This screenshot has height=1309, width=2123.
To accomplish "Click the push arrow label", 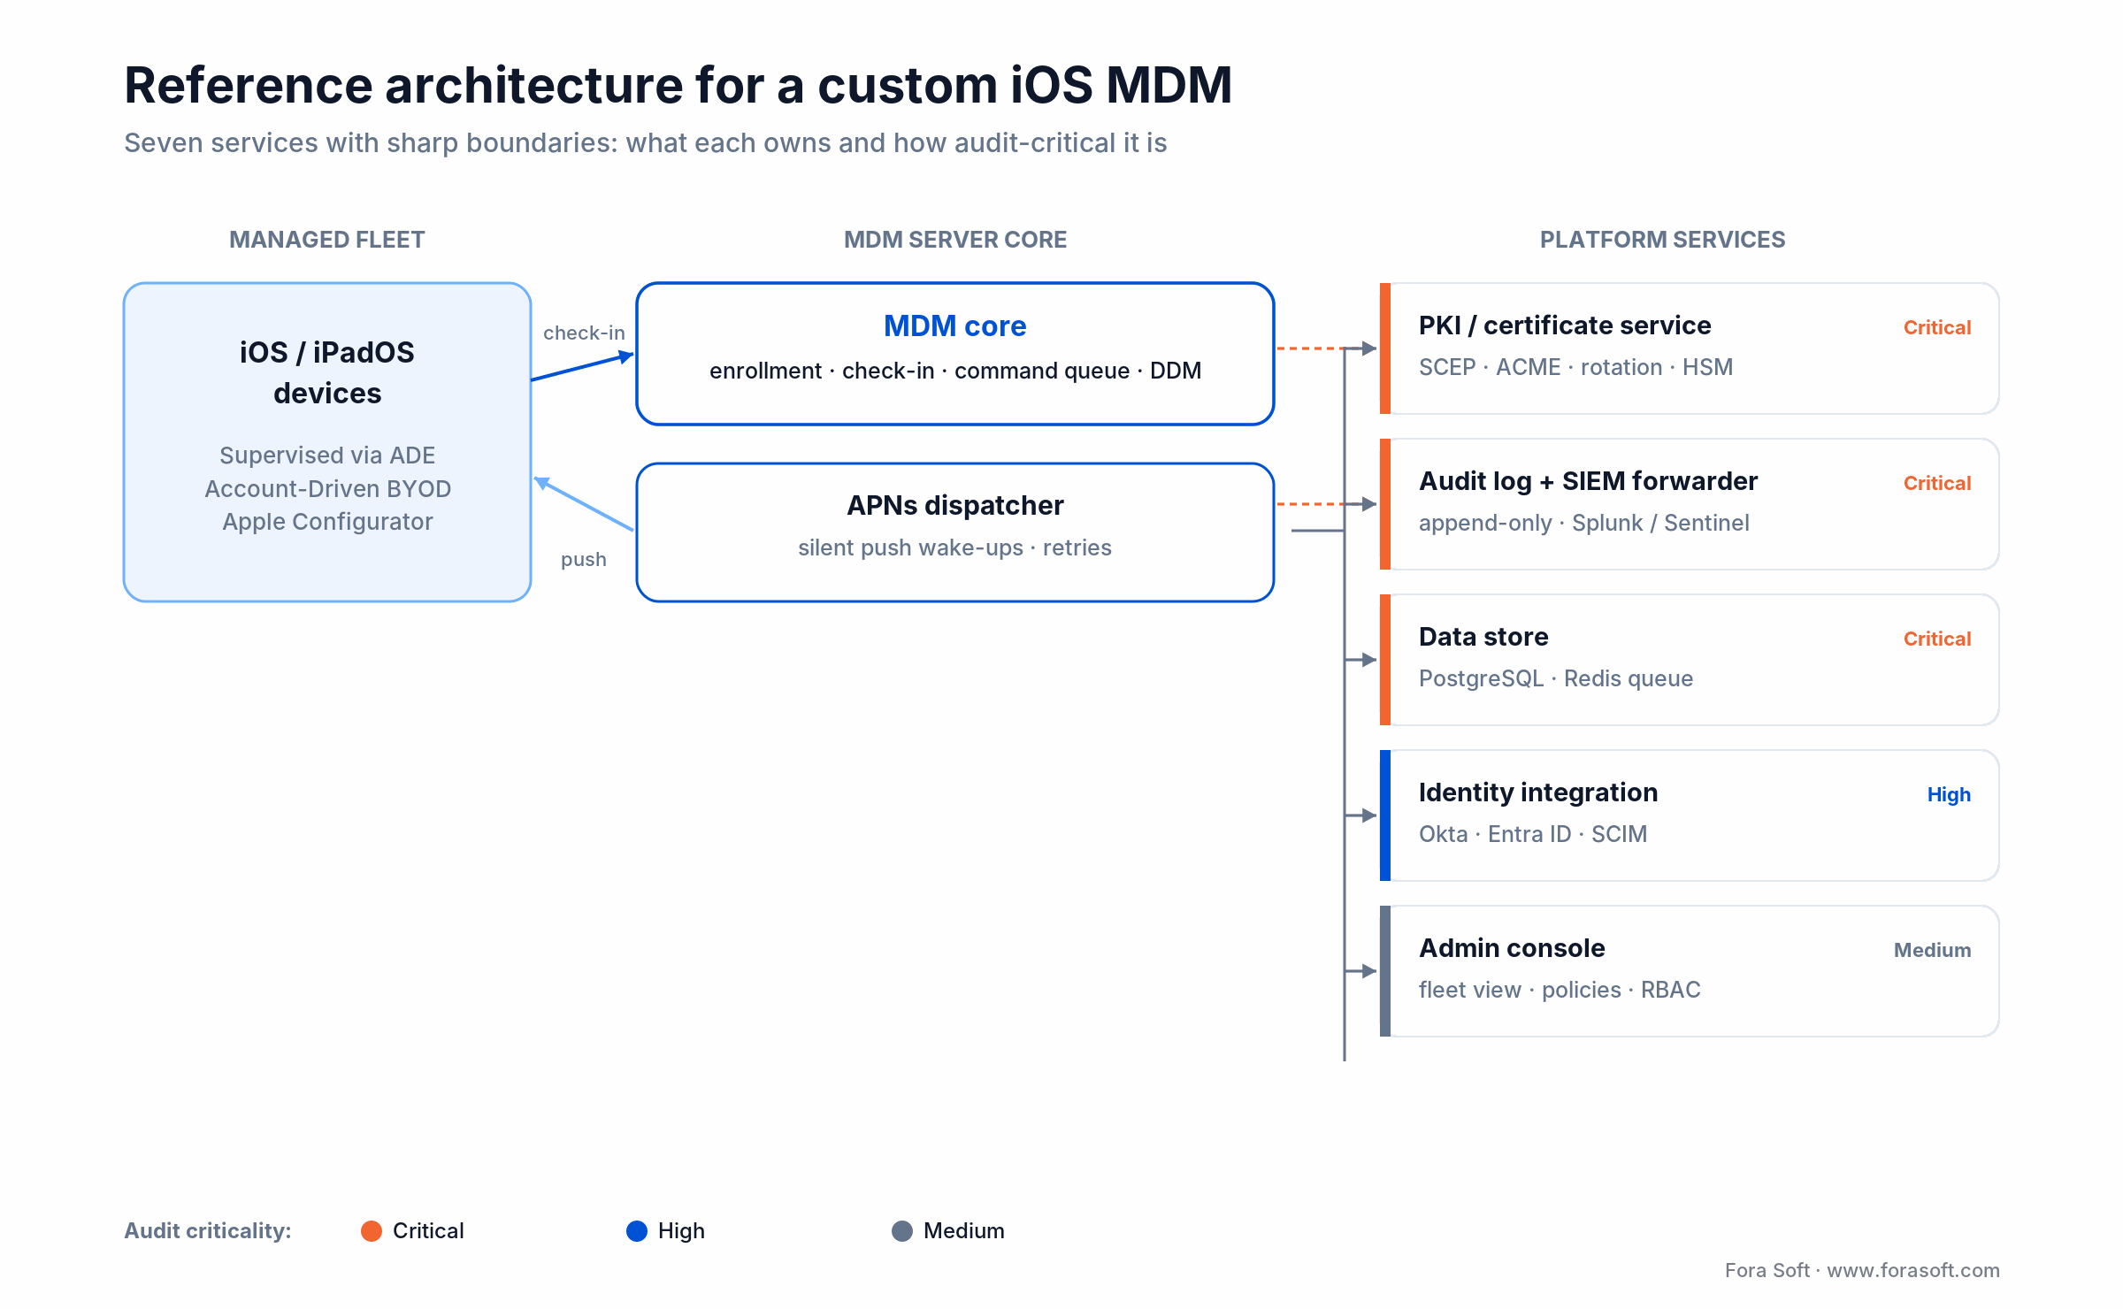I will [x=584, y=560].
